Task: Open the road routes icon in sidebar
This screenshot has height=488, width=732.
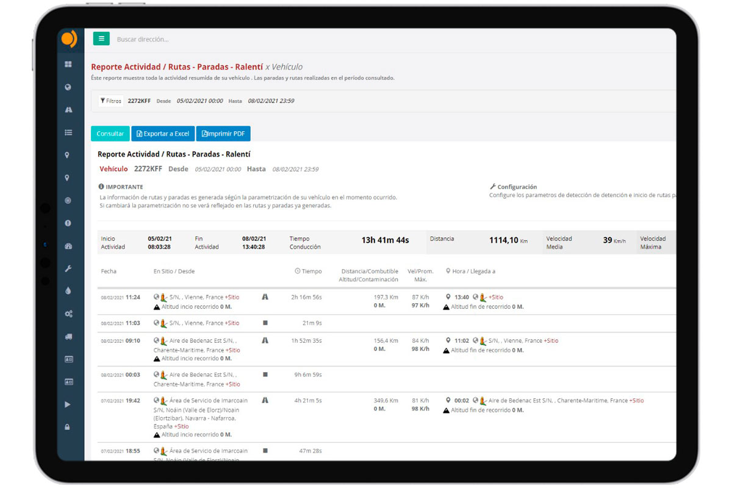Action: point(68,110)
